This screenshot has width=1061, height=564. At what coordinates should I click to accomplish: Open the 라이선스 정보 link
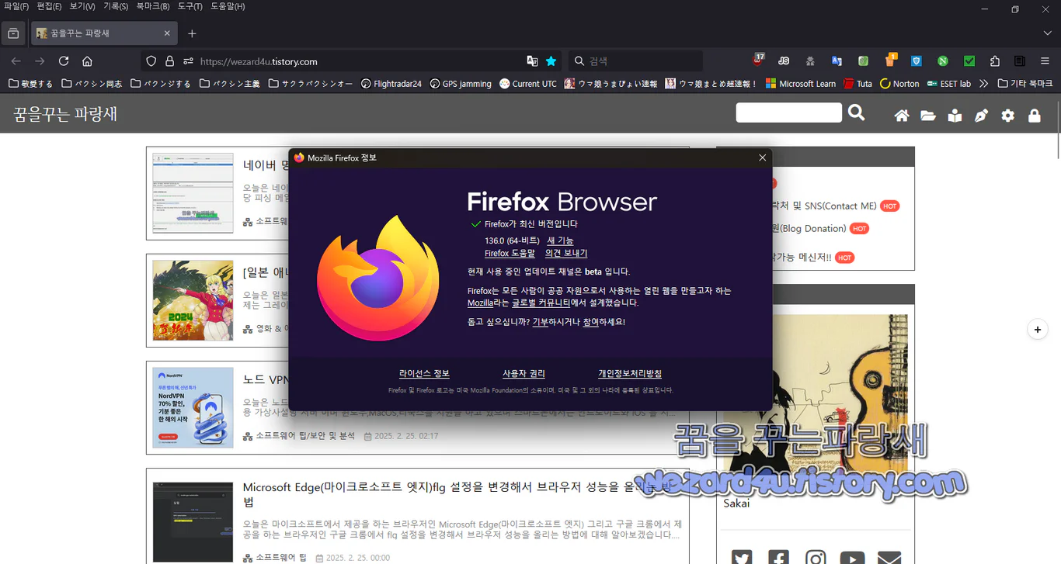point(423,373)
